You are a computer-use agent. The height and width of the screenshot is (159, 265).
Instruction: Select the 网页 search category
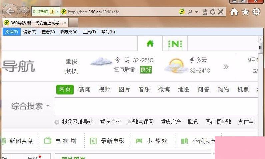click(x=65, y=89)
